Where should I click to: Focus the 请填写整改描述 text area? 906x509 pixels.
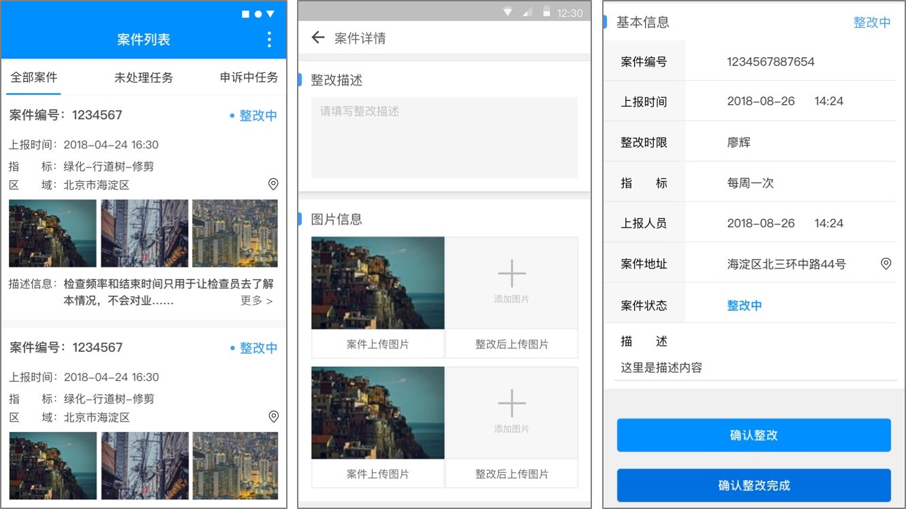[444, 137]
